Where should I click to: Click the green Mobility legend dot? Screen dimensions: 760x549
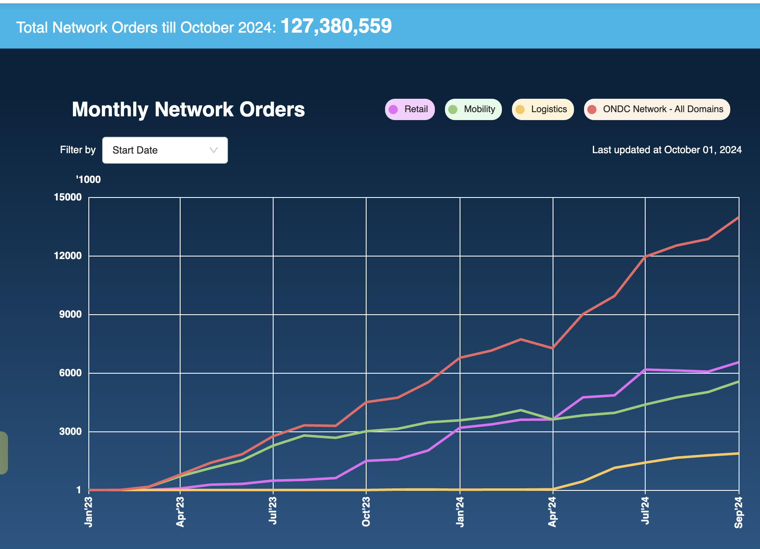453,110
